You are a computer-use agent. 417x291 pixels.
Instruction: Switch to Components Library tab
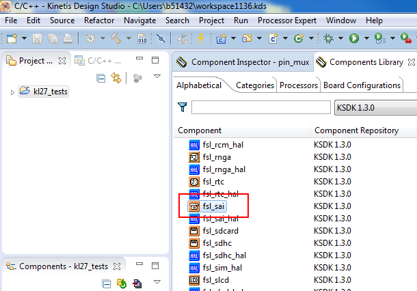(366, 62)
